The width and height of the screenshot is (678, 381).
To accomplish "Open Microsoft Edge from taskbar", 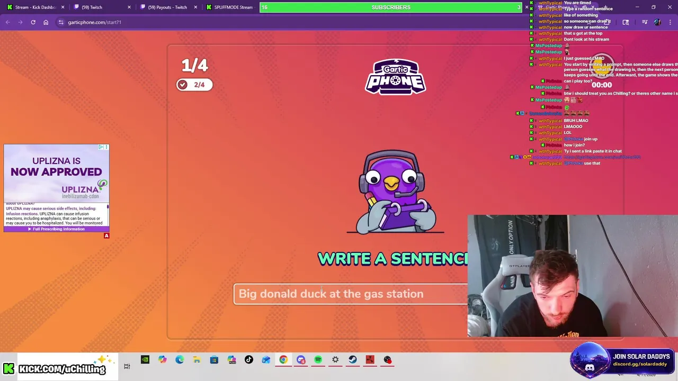I will click(x=180, y=360).
